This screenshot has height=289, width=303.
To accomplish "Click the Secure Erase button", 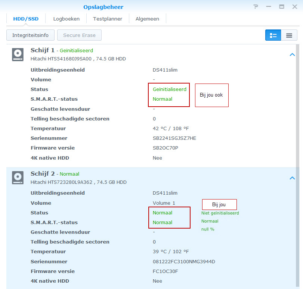I will pos(79,35).
